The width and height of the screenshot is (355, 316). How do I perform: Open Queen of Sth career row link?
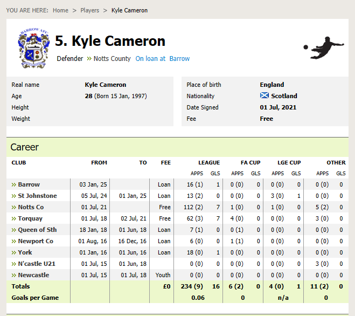37,230
